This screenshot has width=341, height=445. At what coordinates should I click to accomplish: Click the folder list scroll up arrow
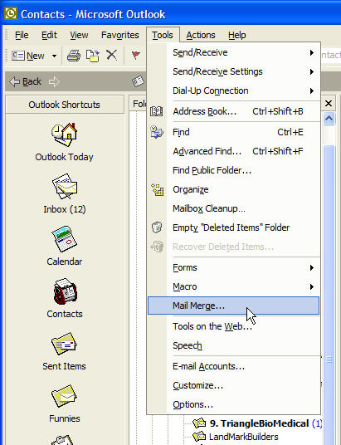click(329, 119)
